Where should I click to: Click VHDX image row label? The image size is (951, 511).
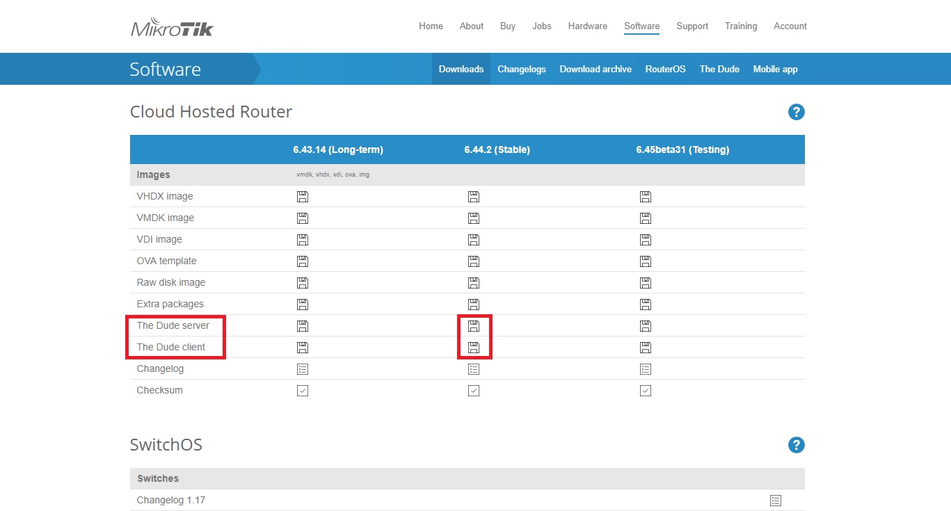pos(165,196)
